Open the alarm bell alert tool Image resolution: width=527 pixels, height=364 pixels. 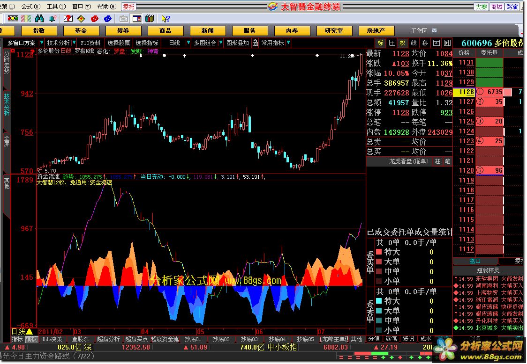coord(53,18)
